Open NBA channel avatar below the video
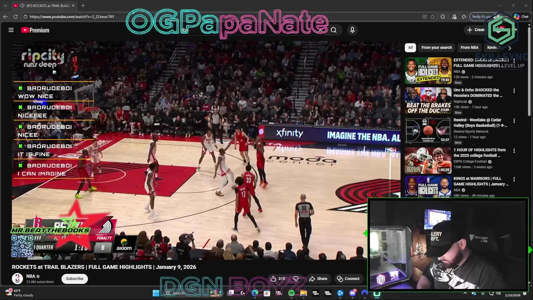Screen dimensions: 533x300 [17, 279]
